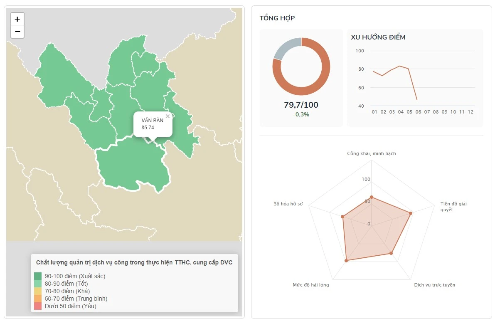Click month 04 on the trend chart axis
Viewport: 500px width, 321px height.
pyautogui.click(x=401, y=112)
